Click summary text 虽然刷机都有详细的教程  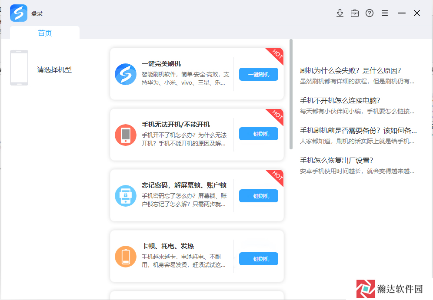click(x=357, y=81)
